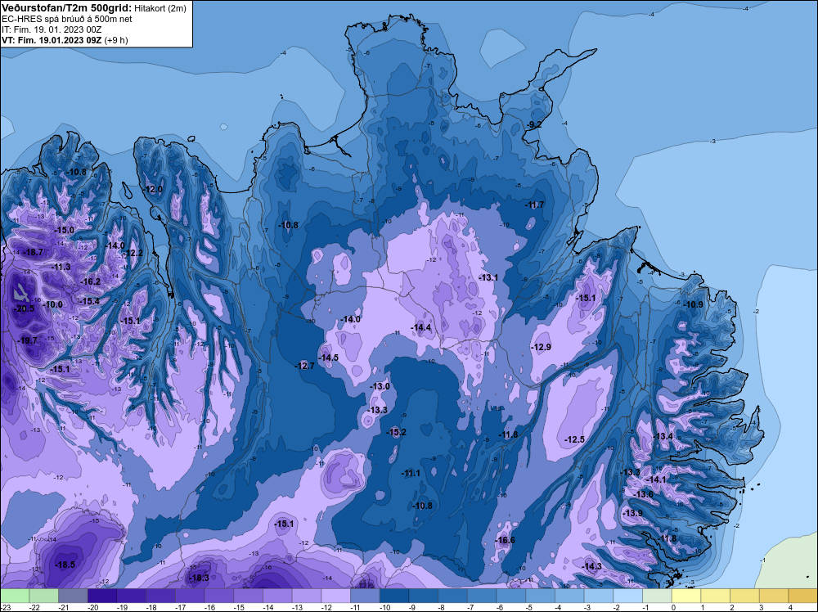Click the -15.0 temperature label
This screenshot has height=612, width=818.
[x=64, y=230]
